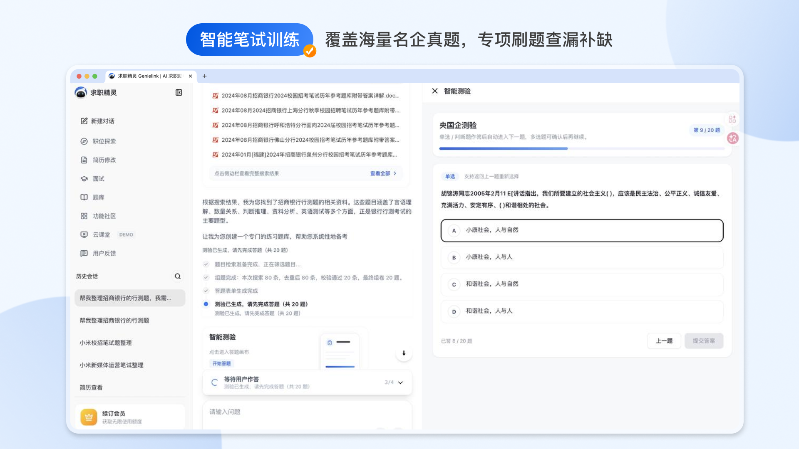
Task: Click the 请输入问题 input field
Action: (x=307, y=414)
